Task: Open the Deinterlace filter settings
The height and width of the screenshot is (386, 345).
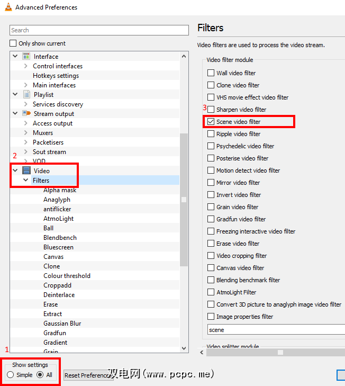Action: coord(59,295)
